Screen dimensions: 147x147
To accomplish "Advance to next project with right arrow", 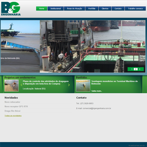I will pos(69,85).
